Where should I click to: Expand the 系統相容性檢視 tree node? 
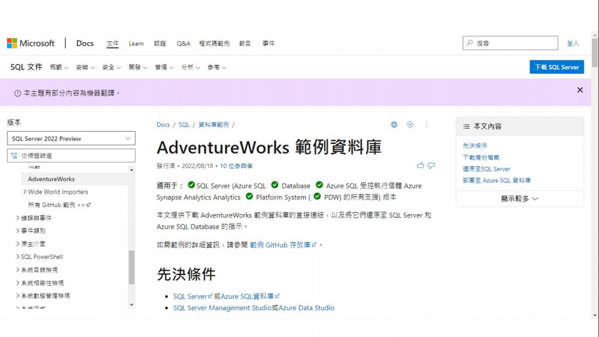(18, 283)
